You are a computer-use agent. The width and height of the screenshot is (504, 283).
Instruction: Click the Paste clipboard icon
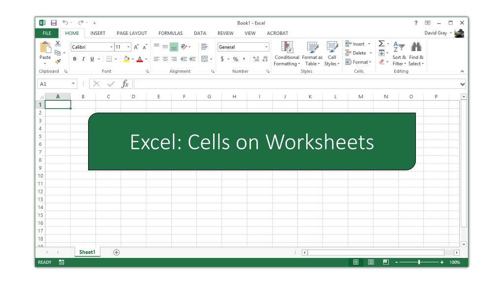click(45, 47)
